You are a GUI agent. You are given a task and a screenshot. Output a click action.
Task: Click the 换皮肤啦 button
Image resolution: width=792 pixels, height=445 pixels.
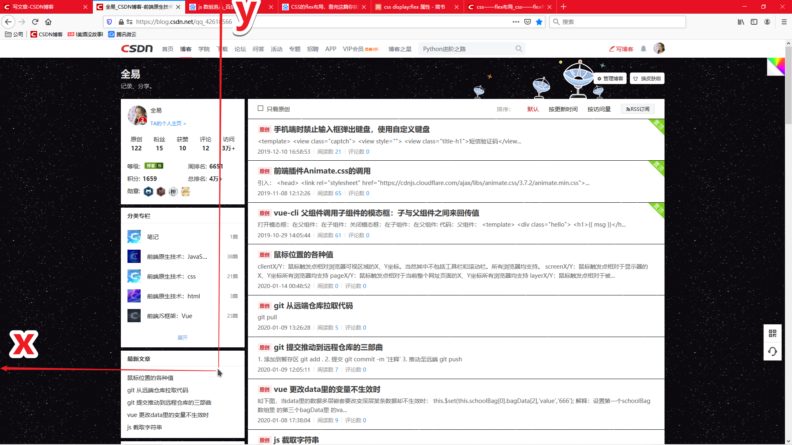click(x=647, y=78)
